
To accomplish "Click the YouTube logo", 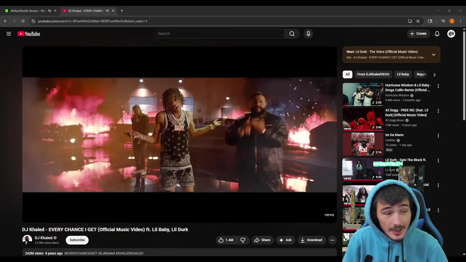I will click(29, 34).
